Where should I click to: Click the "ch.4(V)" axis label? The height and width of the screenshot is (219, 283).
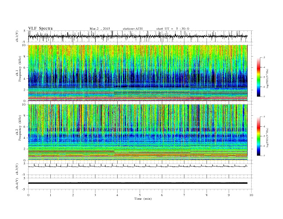pos(17,184)
